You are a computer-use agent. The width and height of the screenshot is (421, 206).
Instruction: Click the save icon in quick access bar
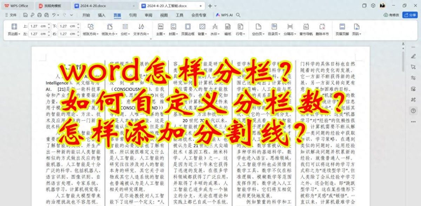click(x=26, y=15)
